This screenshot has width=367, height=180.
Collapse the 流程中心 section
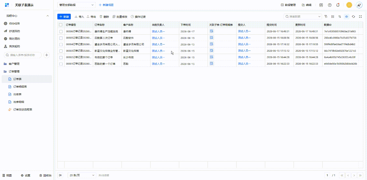[48, 16]
